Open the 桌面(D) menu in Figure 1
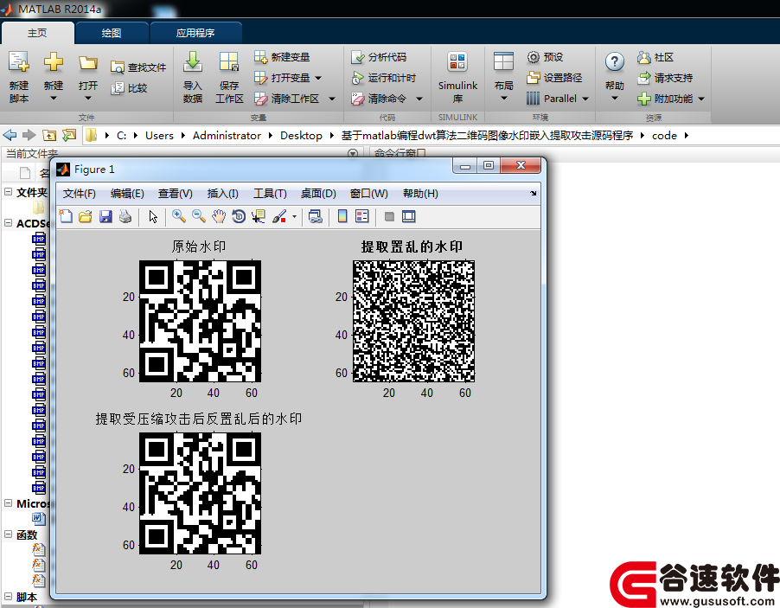 [x=318, y=194]
